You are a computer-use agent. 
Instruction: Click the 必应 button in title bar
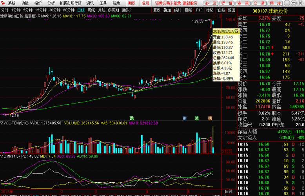pos(211,3)
